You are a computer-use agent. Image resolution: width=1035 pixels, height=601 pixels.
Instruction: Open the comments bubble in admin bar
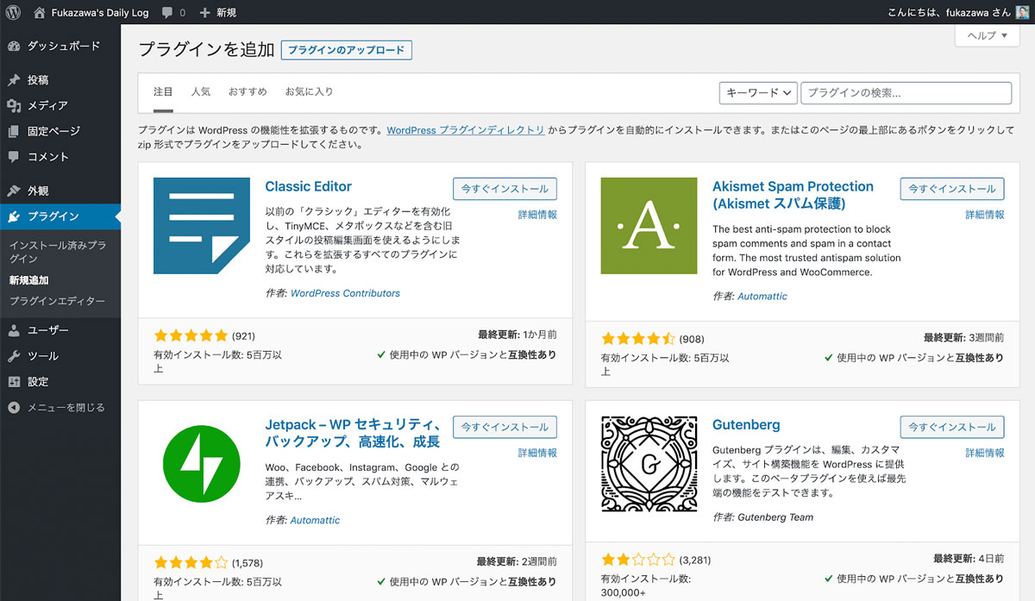click(x=173, y=13)
